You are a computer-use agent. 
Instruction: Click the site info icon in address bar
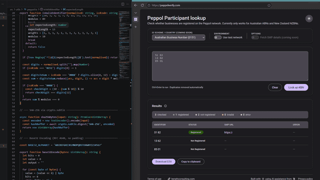(149, 5)
